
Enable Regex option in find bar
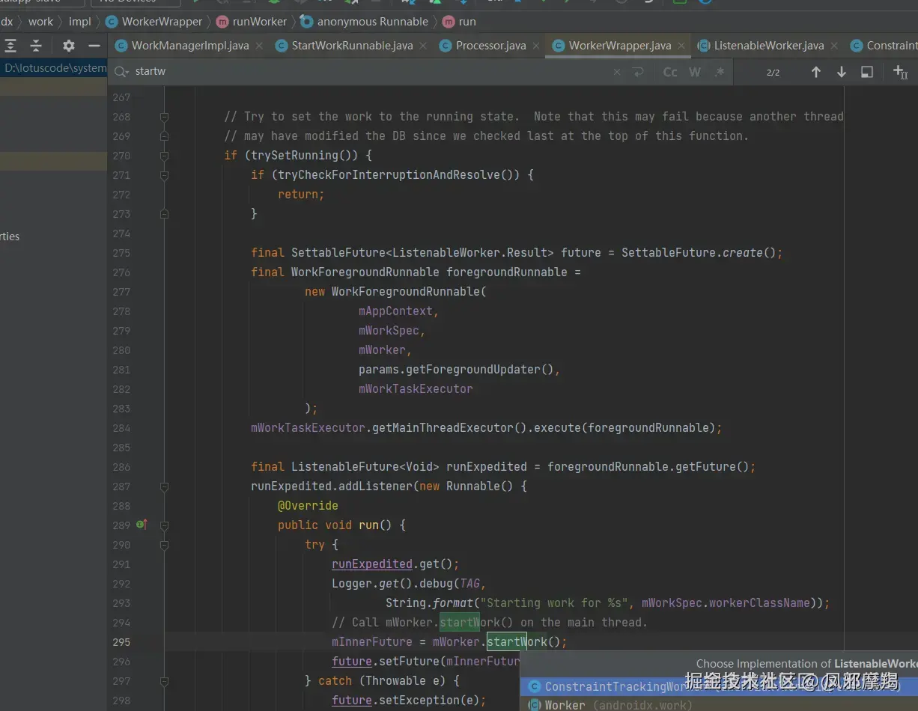click(720, 73)
